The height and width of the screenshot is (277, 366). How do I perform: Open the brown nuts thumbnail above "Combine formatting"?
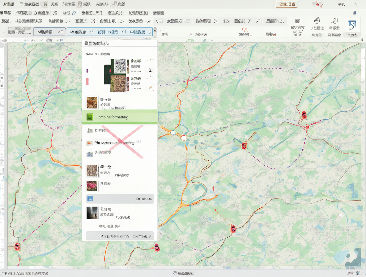[92, 103]
